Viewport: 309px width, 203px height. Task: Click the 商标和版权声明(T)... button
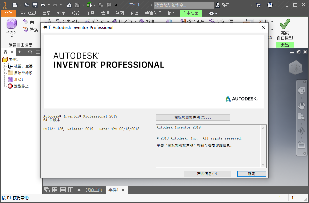(x=193, y=117)
